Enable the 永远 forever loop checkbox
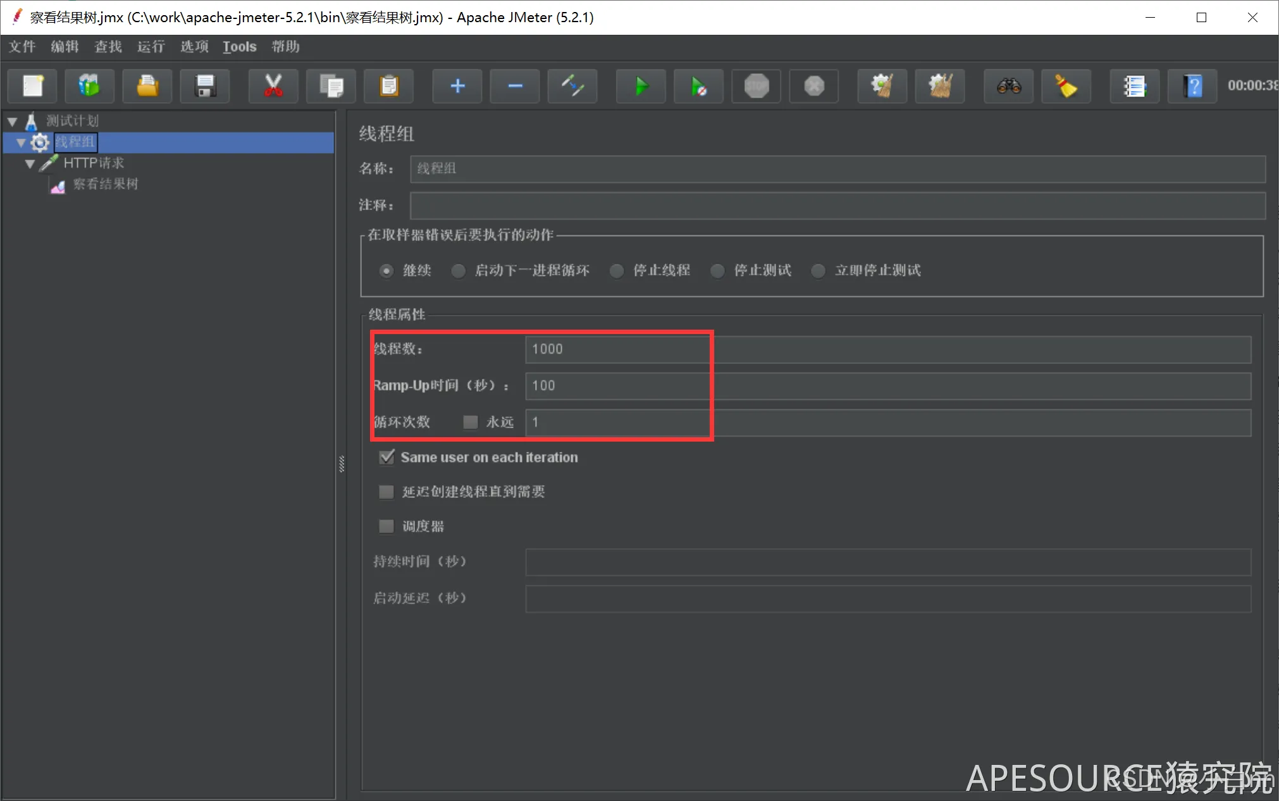 [470, 422]
